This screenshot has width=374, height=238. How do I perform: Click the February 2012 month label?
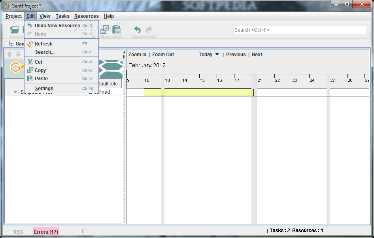coord(147,65)
